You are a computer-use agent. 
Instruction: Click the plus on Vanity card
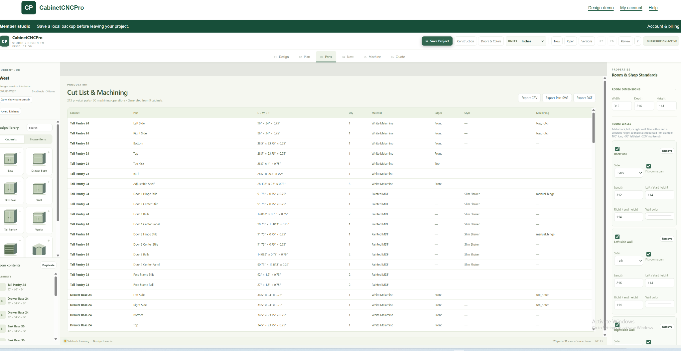coord(49,211)
